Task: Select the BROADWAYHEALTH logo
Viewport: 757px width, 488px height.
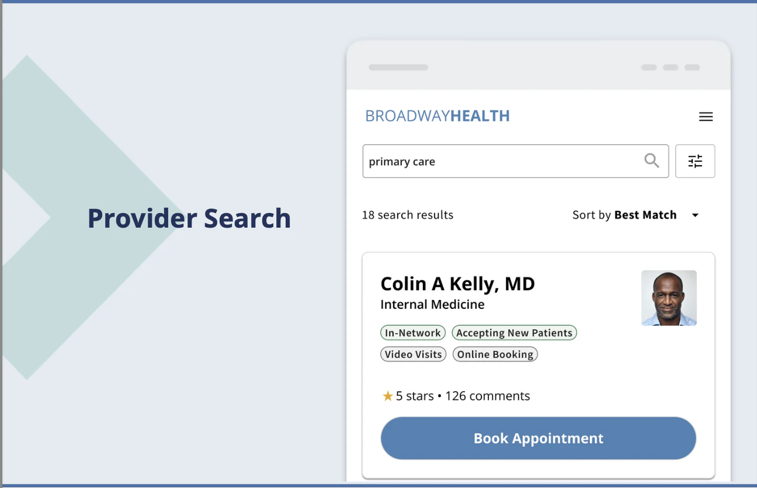Action: click(x=437, y=116)
